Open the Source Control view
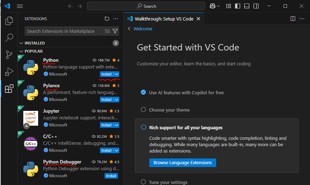This screenshot has height=185, width=310. click(x=9, y=55)
